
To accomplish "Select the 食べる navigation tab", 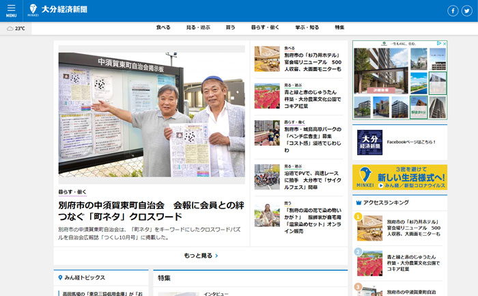I will tap(163, 27).
